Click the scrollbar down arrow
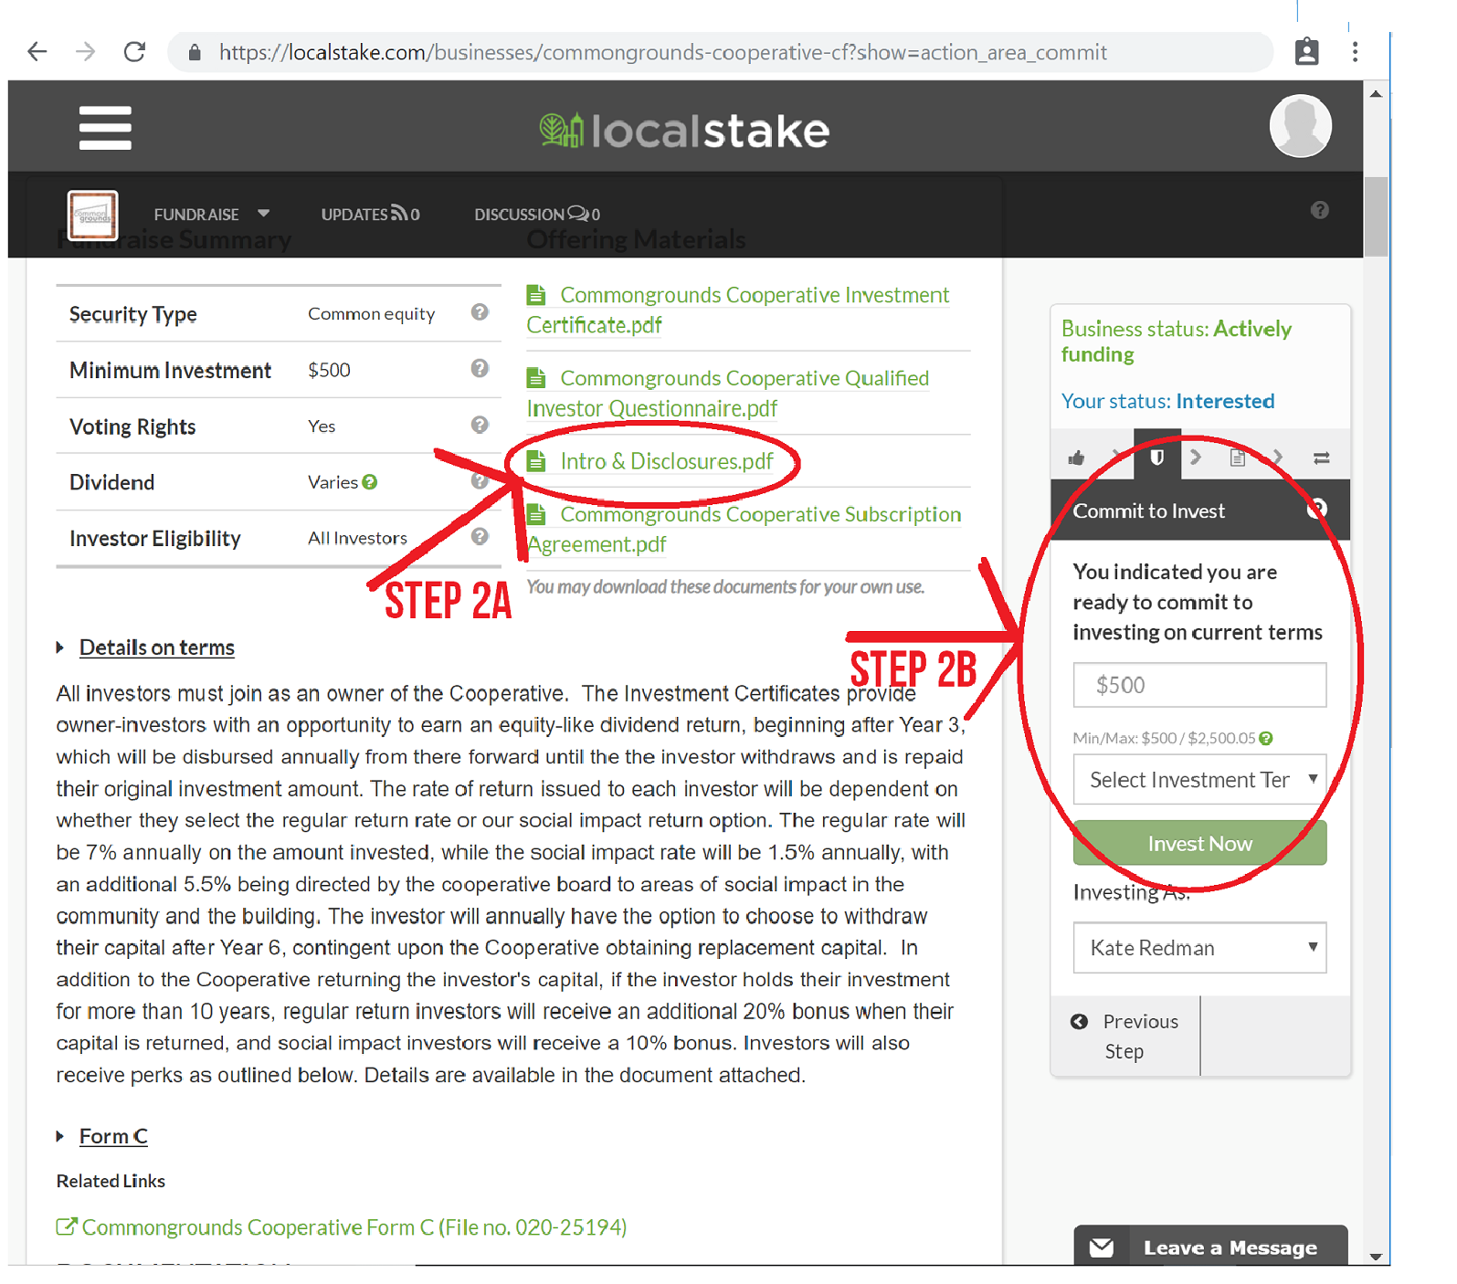Viewport: 1457px width, 1284px height. [1376, 1257]
